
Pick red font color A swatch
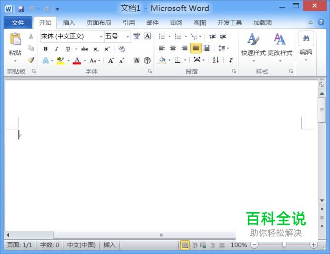77,61
